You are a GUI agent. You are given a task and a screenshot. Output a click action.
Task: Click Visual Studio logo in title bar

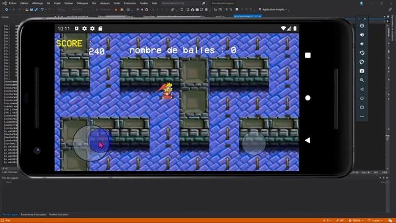[x=4, y=3]
